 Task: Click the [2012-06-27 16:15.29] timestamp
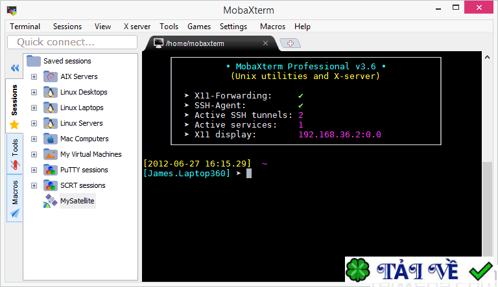197,164
